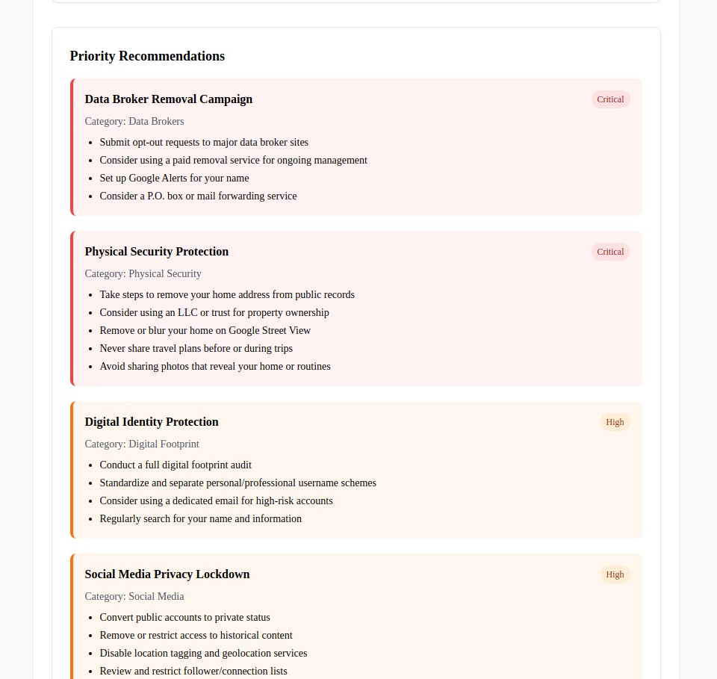Click the 'Category: Digital Footprint' label

pos(142,444)
